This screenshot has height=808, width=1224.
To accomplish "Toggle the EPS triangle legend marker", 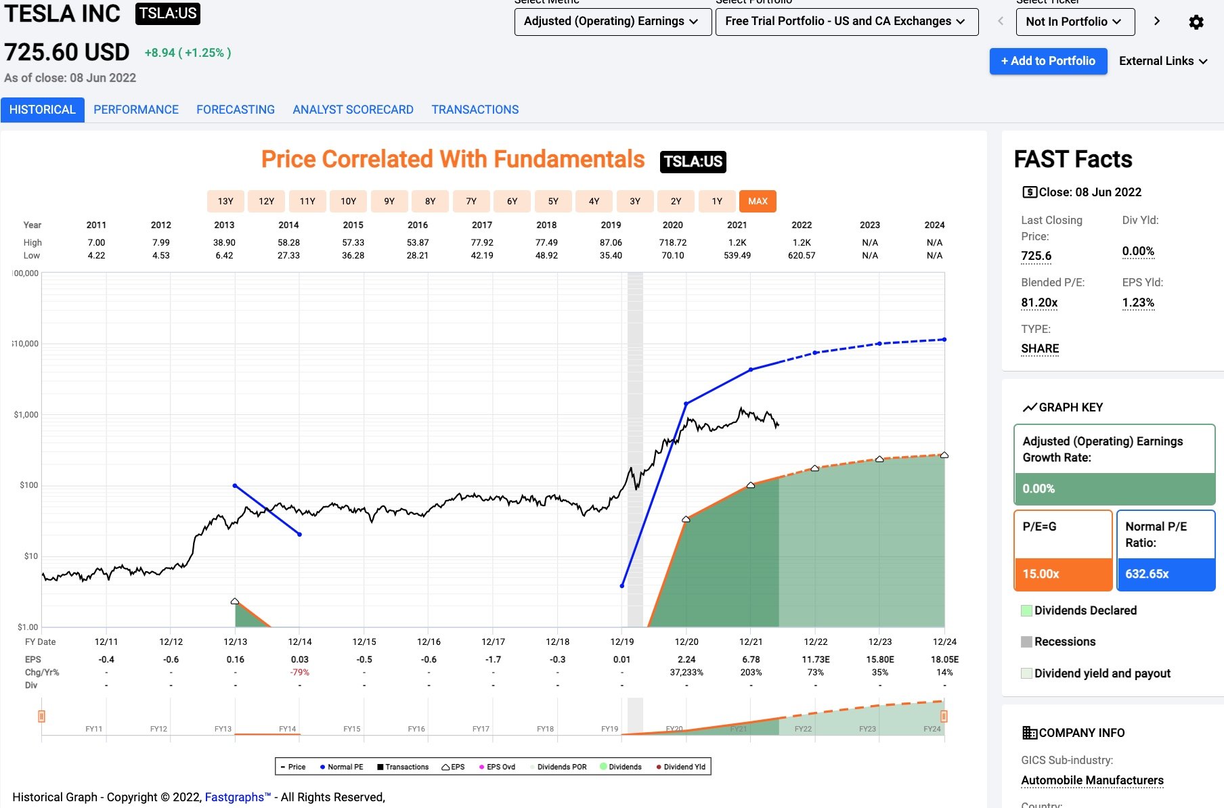I will point(445,767).
